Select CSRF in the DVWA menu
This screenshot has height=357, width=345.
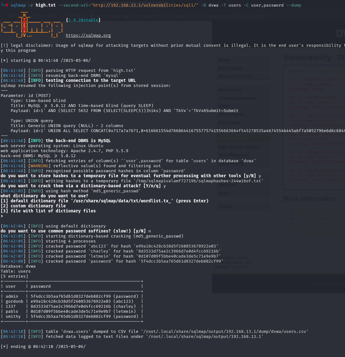[x=243, y=106]
